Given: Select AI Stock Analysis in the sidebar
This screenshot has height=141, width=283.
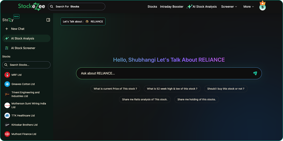Looking at the screenshot, I should pos(26,39).
